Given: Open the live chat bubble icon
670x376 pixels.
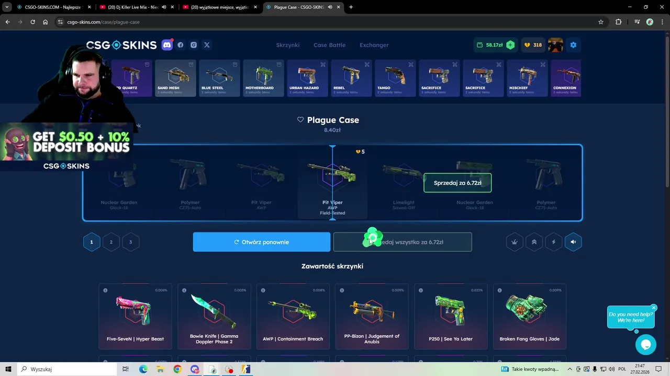Looking at the screenshot, I should pyautogui.click(x=646, y=345).
